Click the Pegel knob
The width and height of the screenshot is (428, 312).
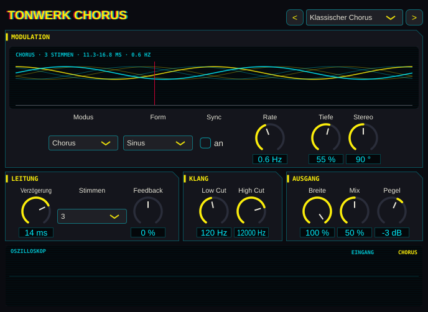(x=392, y=211)
